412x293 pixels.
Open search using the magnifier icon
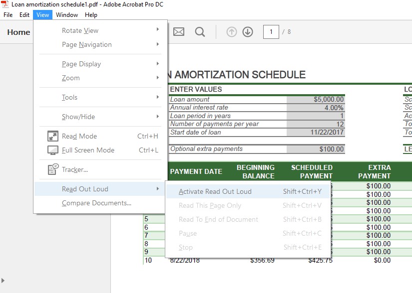200,31
